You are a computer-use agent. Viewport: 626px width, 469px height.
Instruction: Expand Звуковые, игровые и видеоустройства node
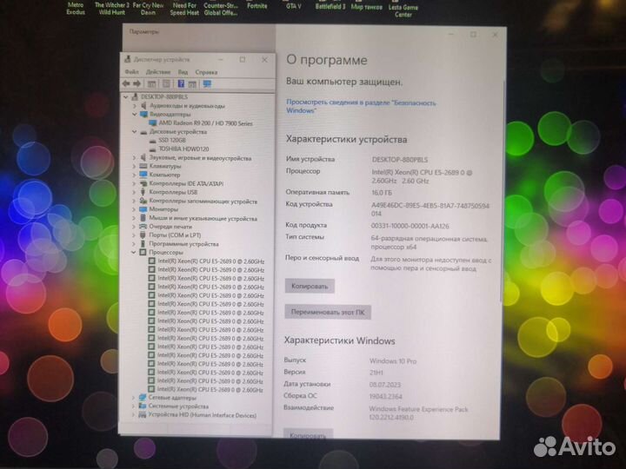pos(134,158)
